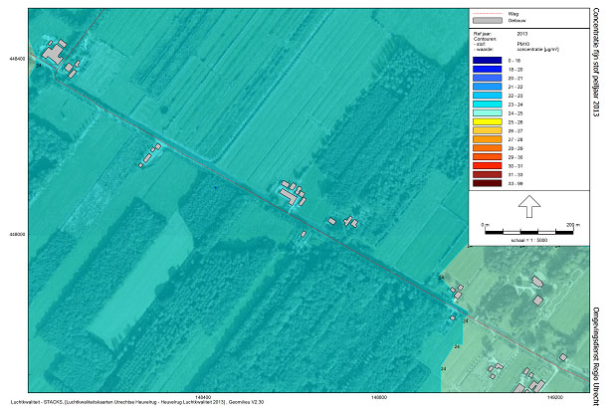Click the north arrow symbol in the legend
The width and height of the screenshot is (616, 417).
(529, 206)
